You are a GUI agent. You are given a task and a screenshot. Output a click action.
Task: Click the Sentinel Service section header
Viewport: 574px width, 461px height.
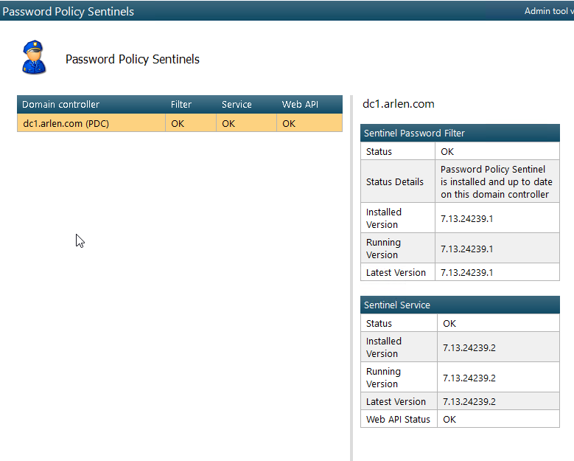[x=460, y=305]
